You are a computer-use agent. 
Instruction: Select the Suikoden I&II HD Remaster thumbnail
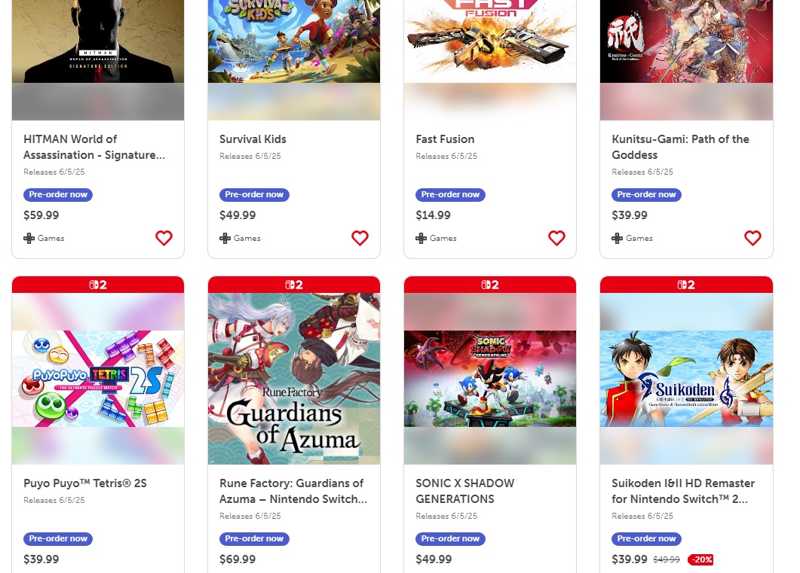point(686,379)
